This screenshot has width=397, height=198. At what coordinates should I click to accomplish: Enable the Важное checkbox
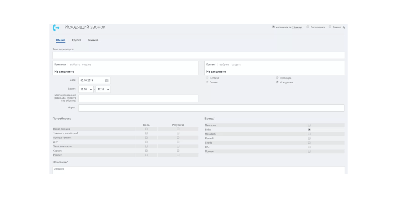[x=330, y=27]
